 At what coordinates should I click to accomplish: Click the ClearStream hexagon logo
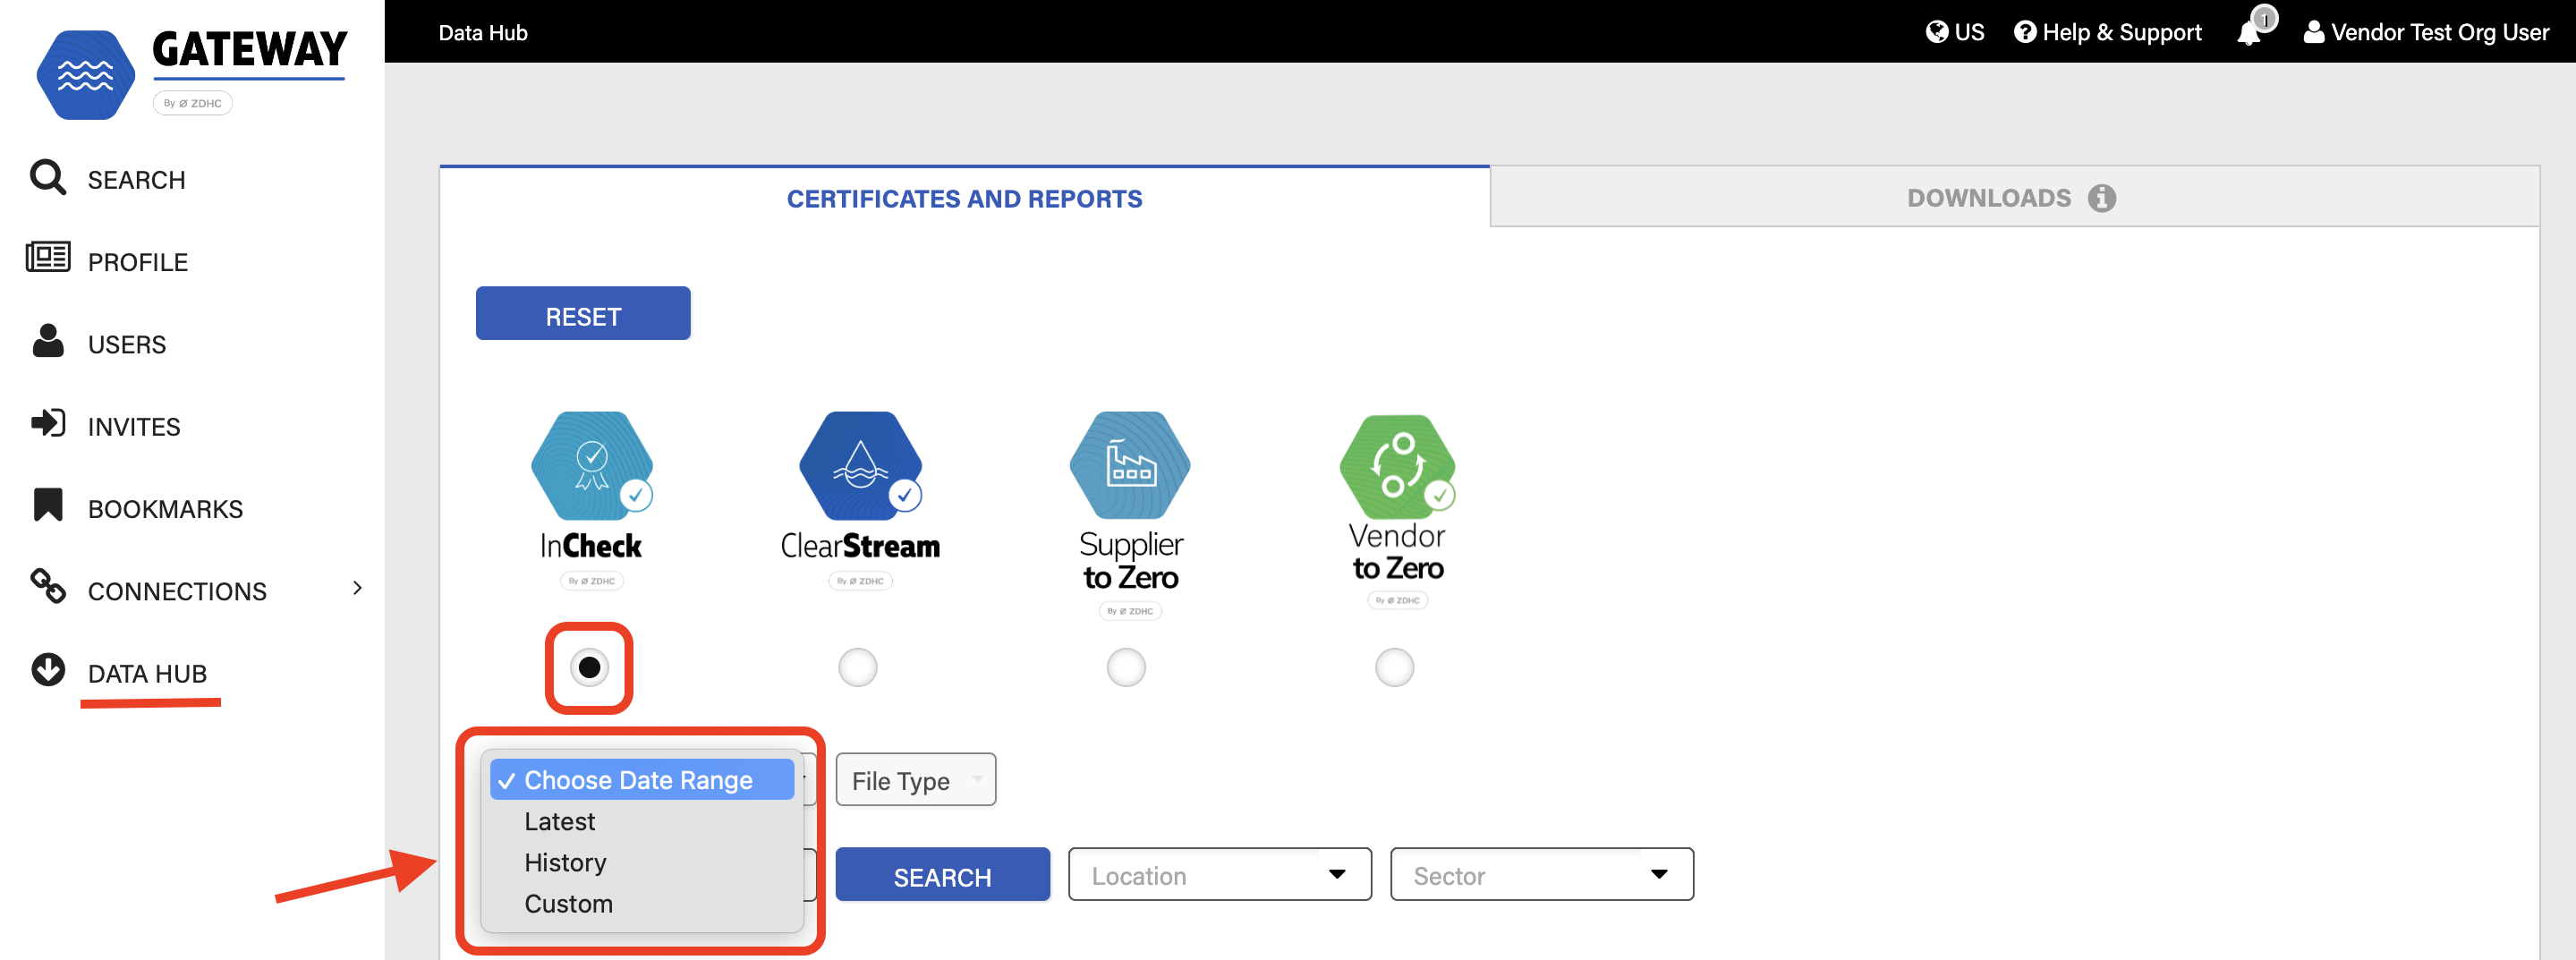tap(860, 466)
